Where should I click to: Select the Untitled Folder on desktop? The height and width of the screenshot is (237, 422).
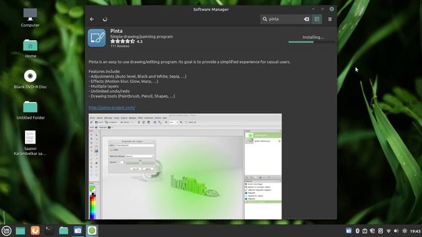click(30, 110)
